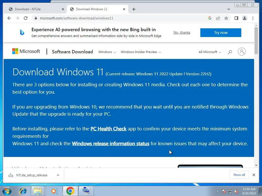This screenshot has width=262, height=196.
Task: Open Chrome's three-dot menu
Action: click(253, 18)
